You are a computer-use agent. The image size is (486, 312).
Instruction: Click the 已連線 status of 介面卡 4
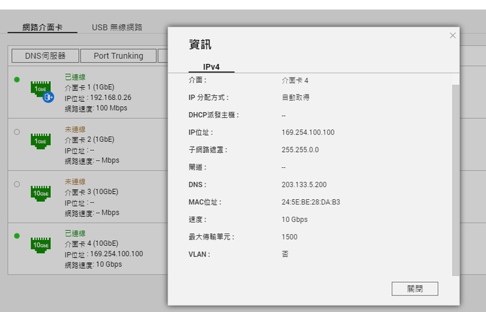(x=75, y=233)
